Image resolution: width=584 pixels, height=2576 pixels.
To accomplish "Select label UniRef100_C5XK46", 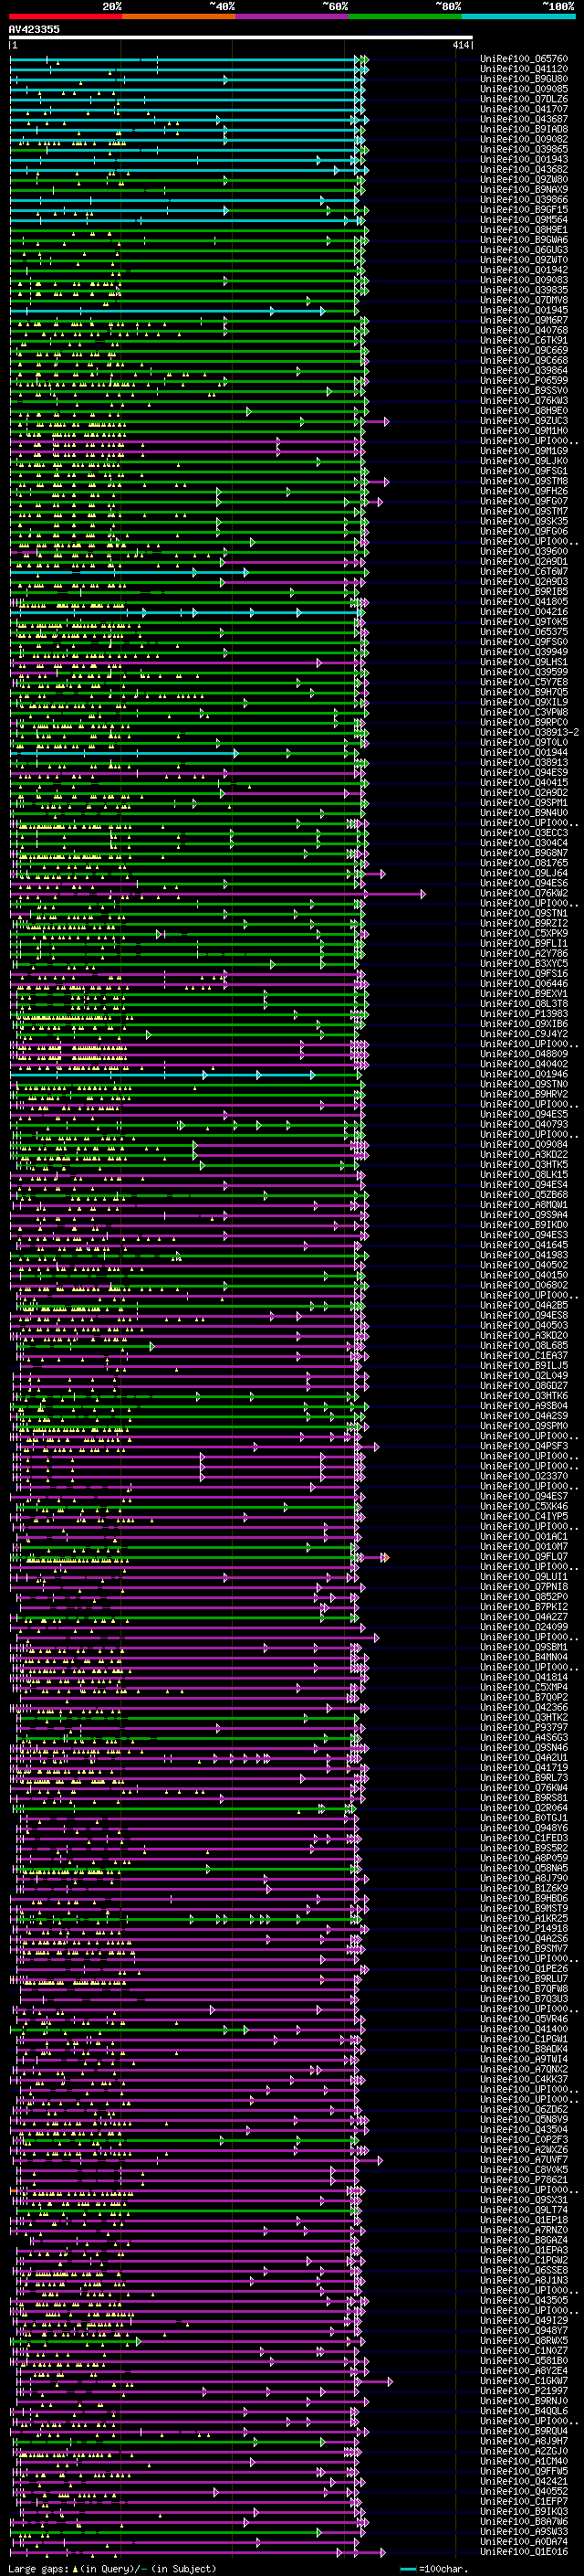I will [524, 1506].
